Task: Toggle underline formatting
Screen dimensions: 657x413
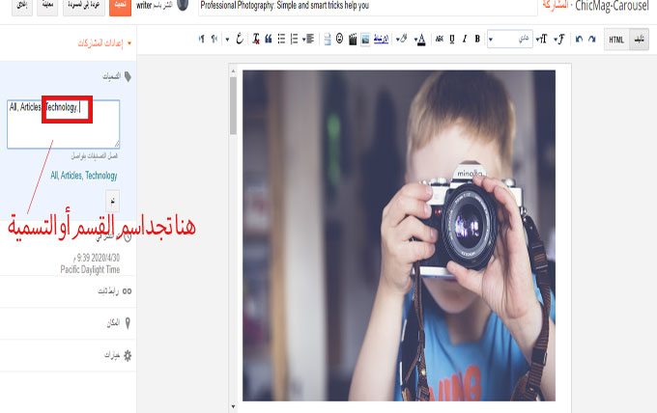Action: (452, 39)
